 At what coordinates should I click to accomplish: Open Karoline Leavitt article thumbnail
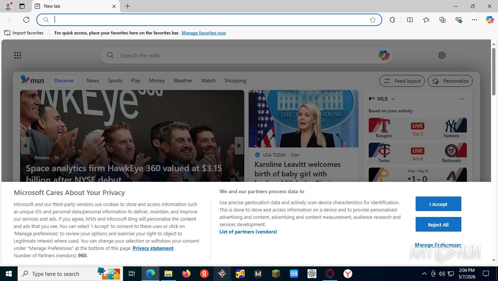304,119
